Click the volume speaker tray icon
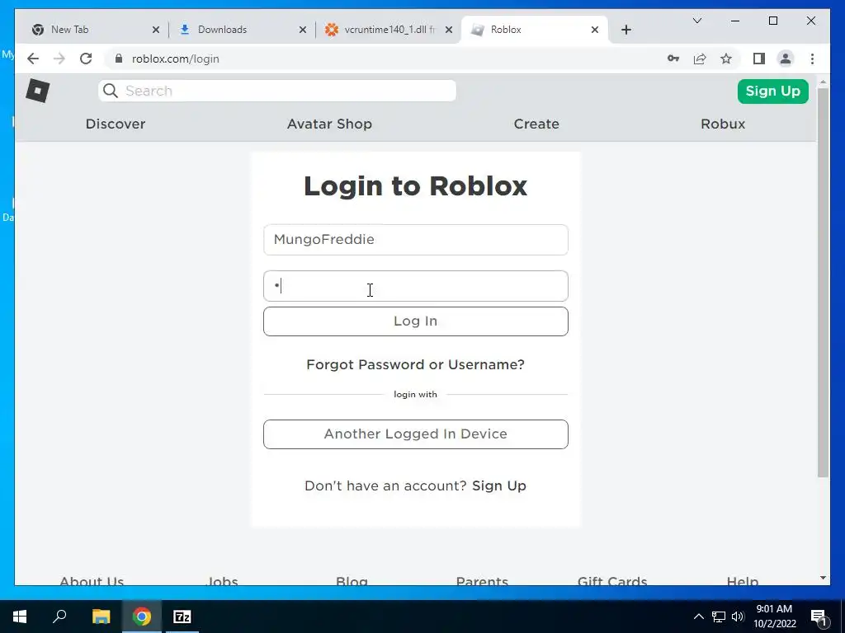The height and width of the screenshot is (633, 845). (x=738, y=617)
